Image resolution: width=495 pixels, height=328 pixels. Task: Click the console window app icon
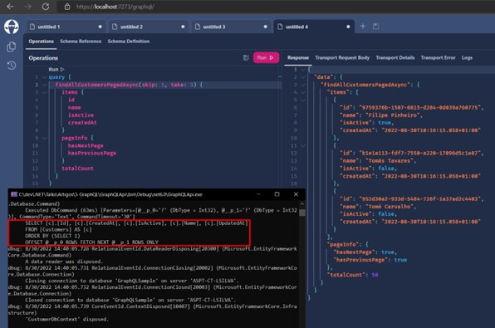pyautogui.click(x=14, y=194)
